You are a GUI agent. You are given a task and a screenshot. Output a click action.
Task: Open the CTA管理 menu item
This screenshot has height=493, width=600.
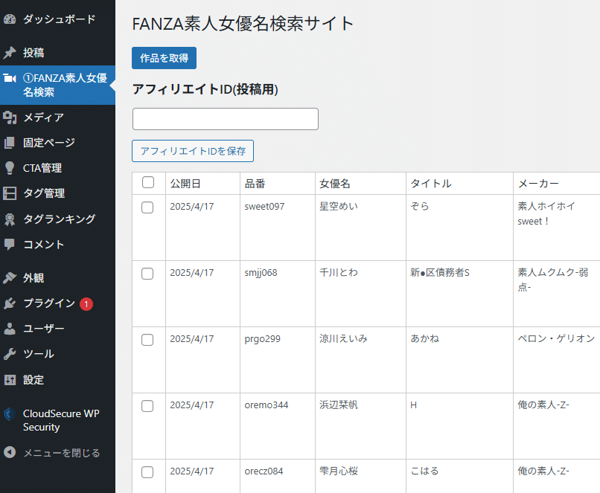pyautogui.click(x=45, y=167)
